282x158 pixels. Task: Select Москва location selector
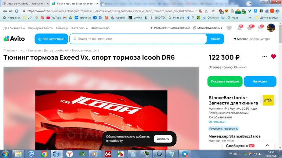click(x=252, y=39)
